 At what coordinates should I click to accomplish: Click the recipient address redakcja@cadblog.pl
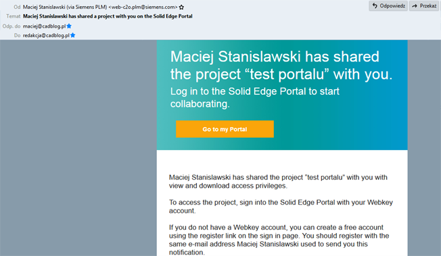coord(46,35)
